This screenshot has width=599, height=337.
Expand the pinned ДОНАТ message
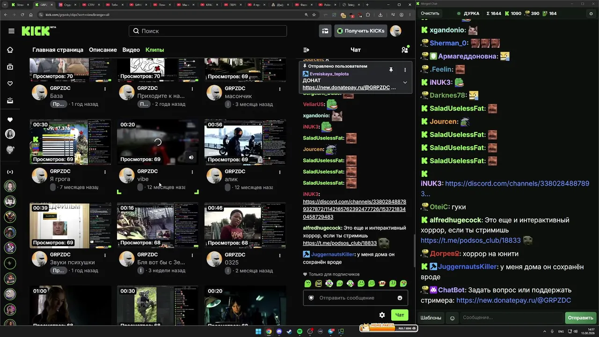pyautogui.click(x=405, y=82)
